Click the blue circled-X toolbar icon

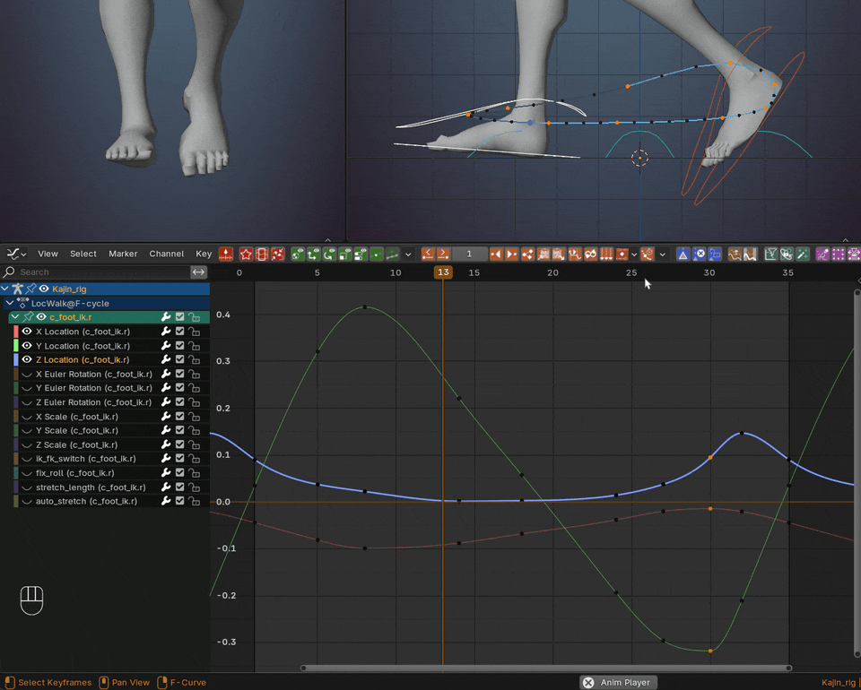(699, 254)
